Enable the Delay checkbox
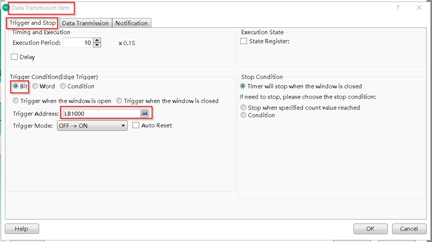Viewport: 432px width, 242px height. point(15,57)
